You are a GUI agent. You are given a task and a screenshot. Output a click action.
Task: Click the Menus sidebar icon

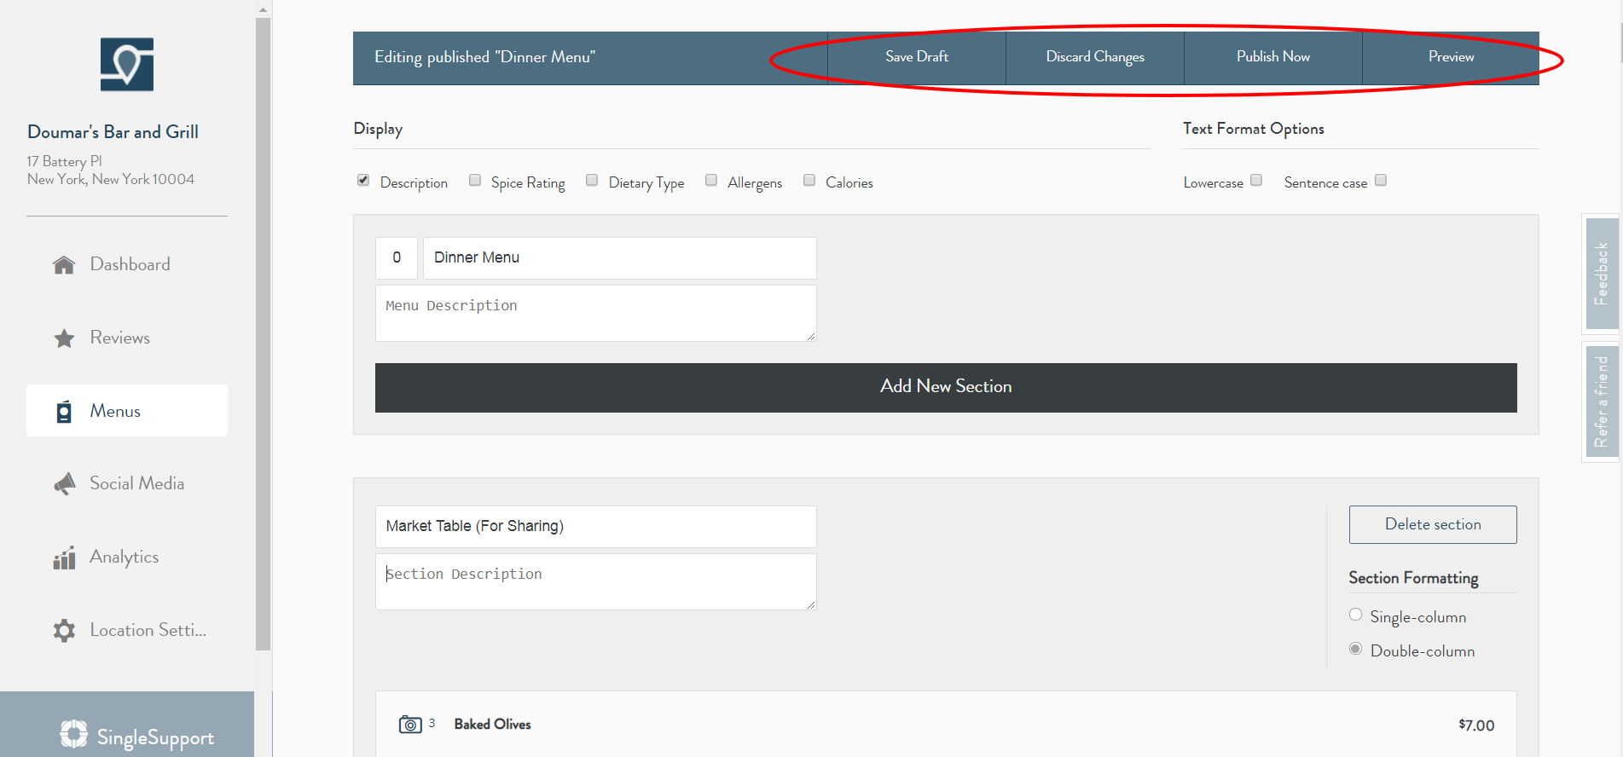coord(64,412)
